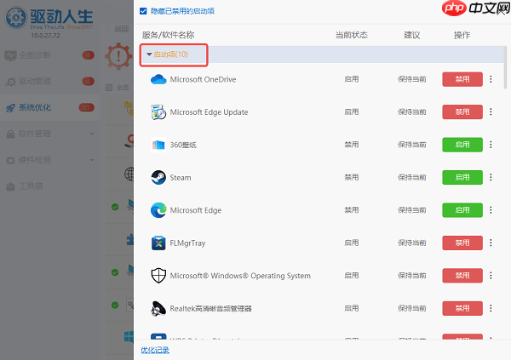Uncheck the hide disabled startup items checkbox

tap(143, 11)
